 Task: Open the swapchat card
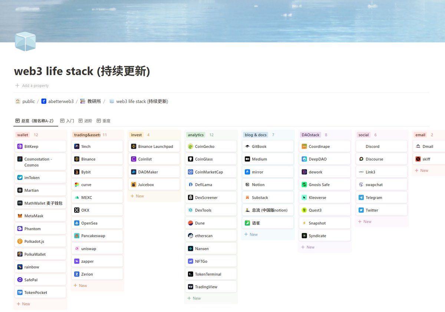(382, 185)
